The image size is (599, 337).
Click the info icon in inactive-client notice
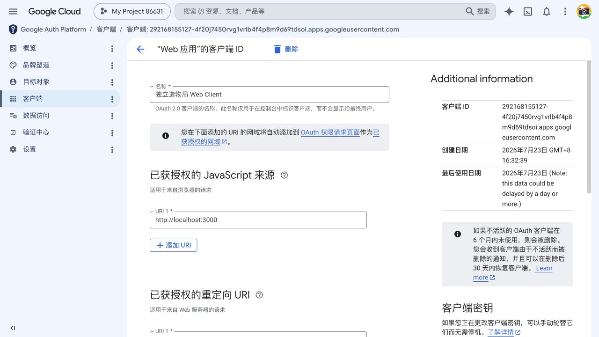458,234
